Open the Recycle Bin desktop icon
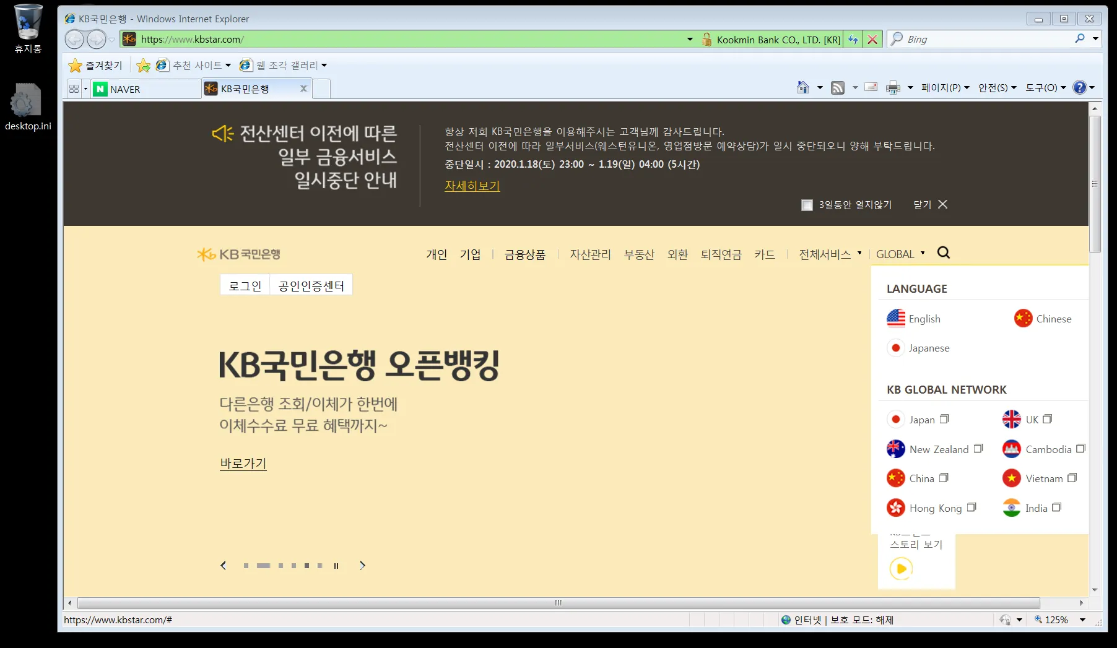The image size is (1117, 648). (x=28, y=28)
